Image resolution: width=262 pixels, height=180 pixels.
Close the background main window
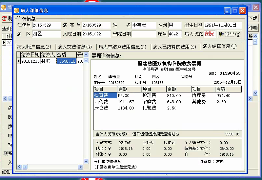tap(256, 7)
